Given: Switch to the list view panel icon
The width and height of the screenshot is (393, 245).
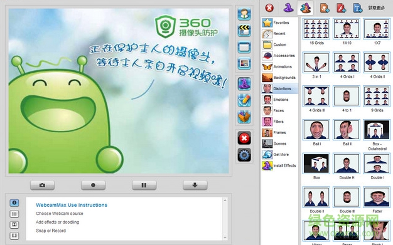Looking at the screenshot, I should coord(14,214).
